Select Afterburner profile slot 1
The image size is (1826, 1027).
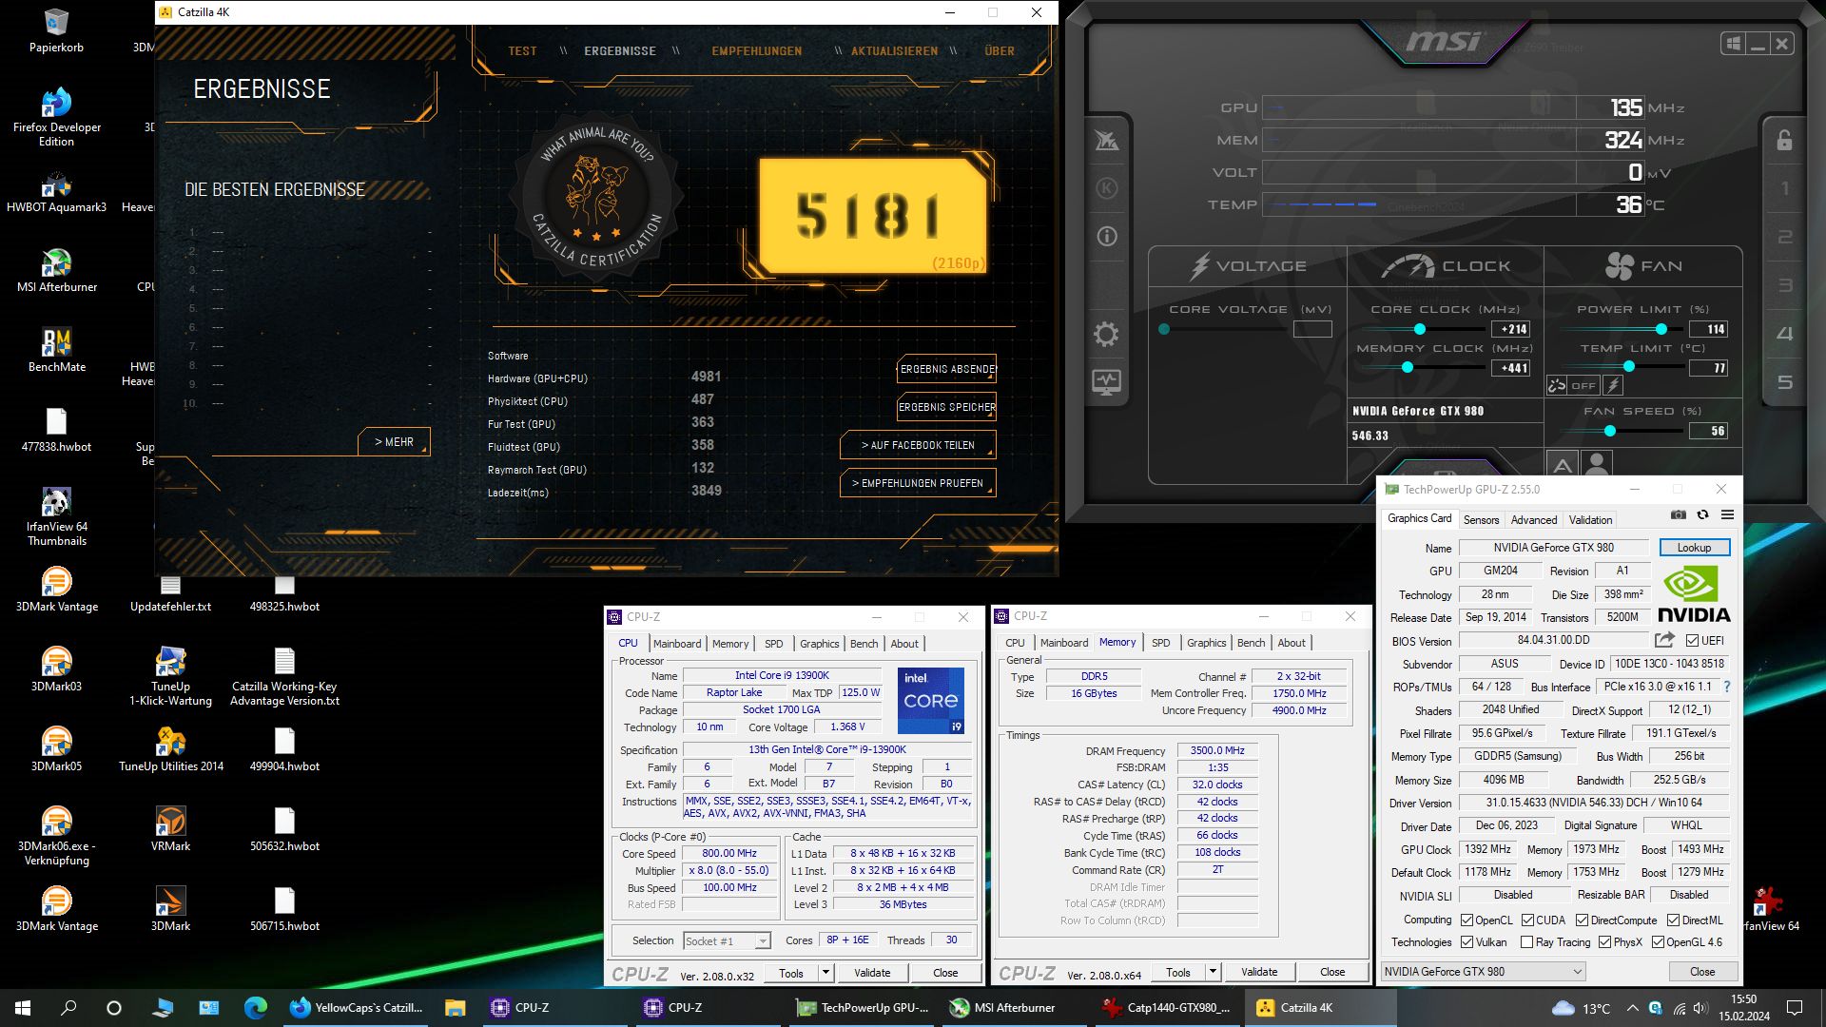click(1785, 188)
